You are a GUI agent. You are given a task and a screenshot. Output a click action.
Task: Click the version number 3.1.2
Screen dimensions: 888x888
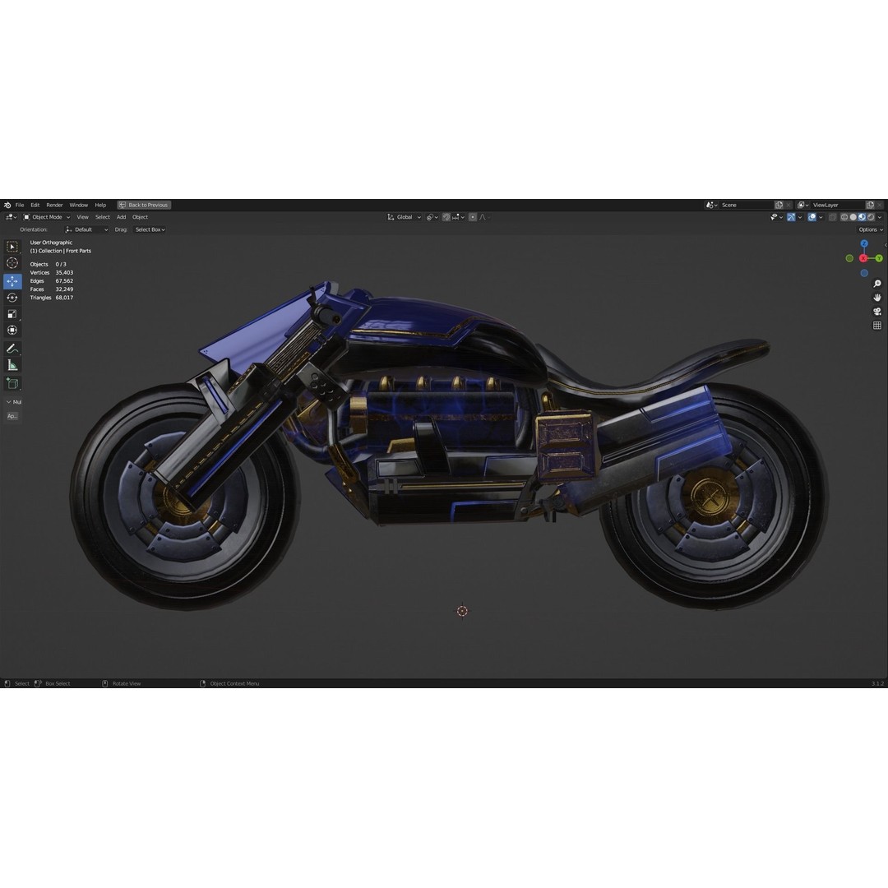point(877,683)
